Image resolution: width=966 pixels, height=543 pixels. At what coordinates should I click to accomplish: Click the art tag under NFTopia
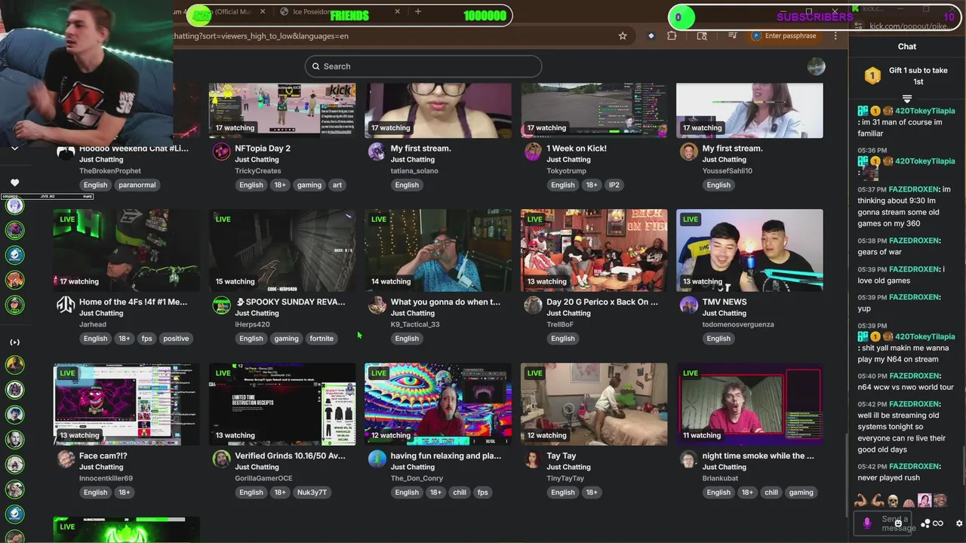(x=337, y=185)
